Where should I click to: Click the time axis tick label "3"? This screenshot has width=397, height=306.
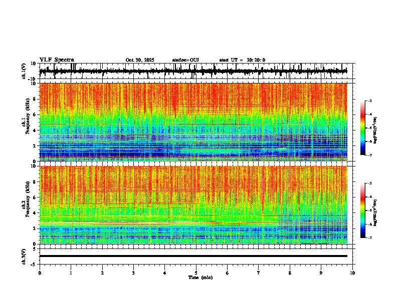133,273
